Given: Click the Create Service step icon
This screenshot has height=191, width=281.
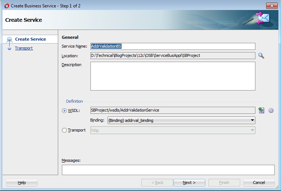Looking at the screenshot, I should click(9, 40).
